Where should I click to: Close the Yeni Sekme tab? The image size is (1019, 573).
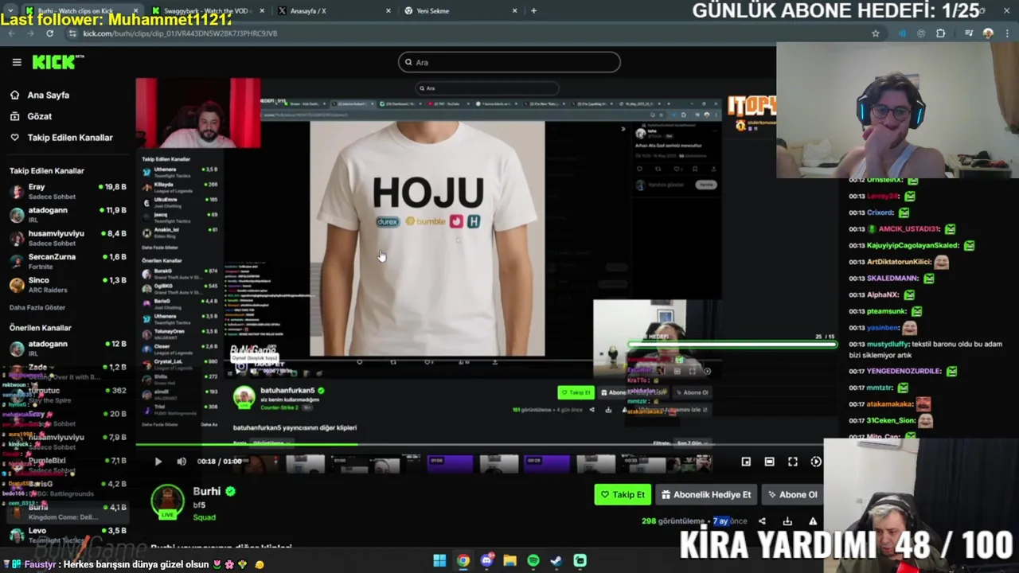coord(514,11)
